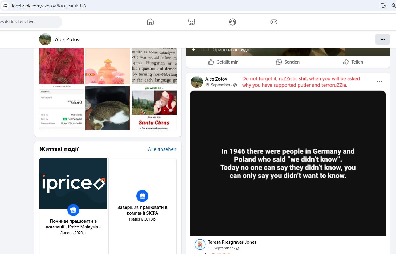Open the SICPA life event text

tap(142, 210)
